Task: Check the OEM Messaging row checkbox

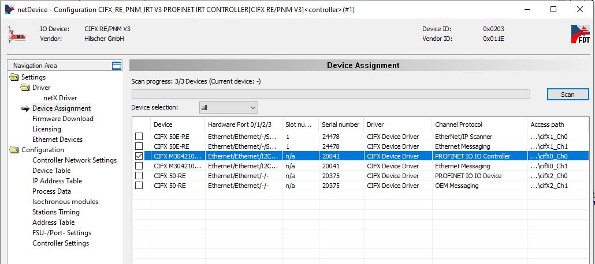Action: [139, 186]
